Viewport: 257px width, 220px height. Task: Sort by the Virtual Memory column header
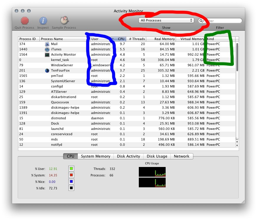(191, 39)
